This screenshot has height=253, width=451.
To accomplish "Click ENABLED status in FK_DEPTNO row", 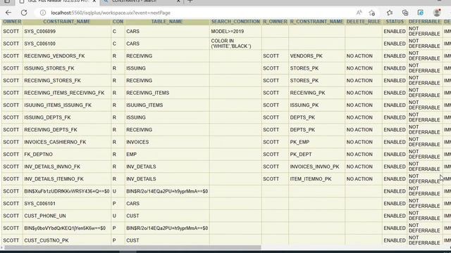I will point(395,155).
